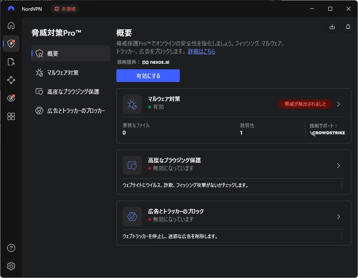Open the help question mark icon
The height and width of the screenshot is (278, 358).
tap(11, 248)
